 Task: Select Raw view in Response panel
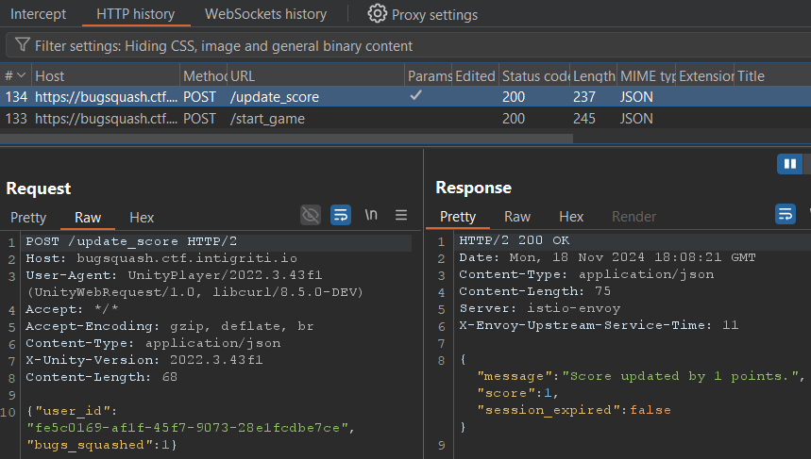click(x=517, y=217)
